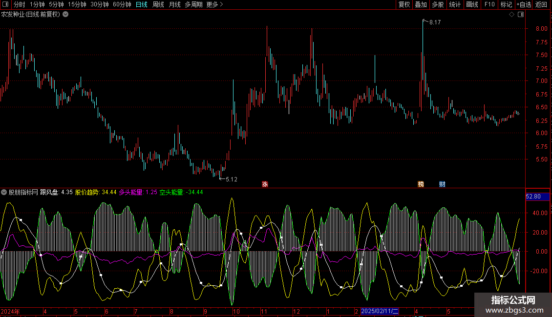Click the 农发种业(日线.前复权) title
This screenshot has width=552, height=317.
tap(31, 15)
